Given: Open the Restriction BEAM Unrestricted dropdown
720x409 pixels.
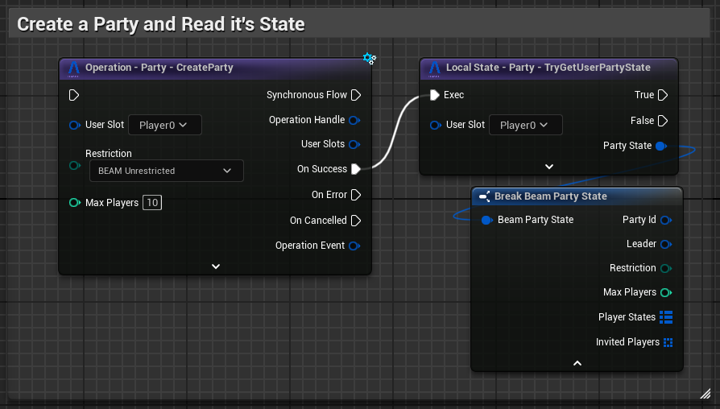Looking at the screenshot, I should [165, 171].
